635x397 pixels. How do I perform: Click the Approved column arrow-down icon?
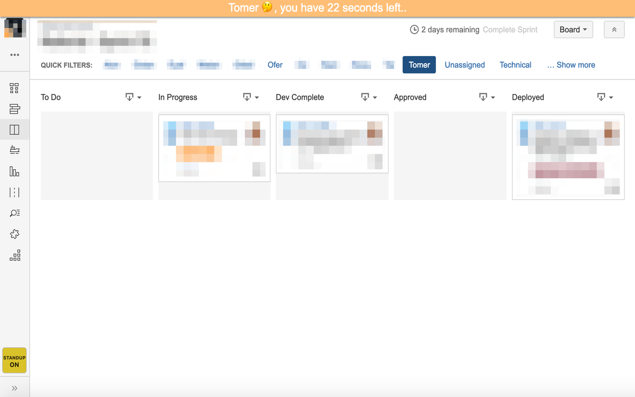point(483,97)
